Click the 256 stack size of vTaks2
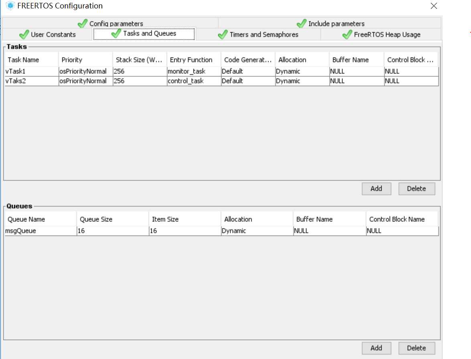Viewport: 471px width, 359px height. 140,81
